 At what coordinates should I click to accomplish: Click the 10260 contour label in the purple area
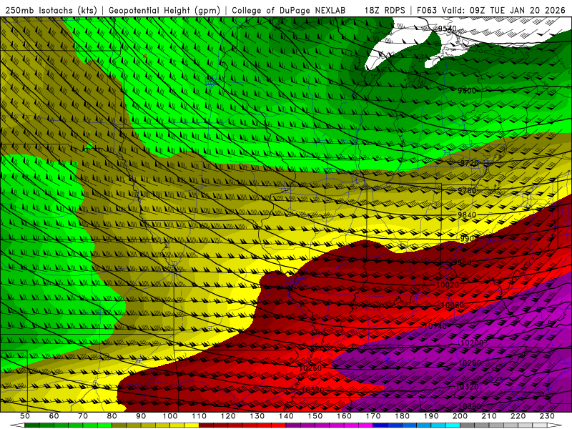pos(470,363)
